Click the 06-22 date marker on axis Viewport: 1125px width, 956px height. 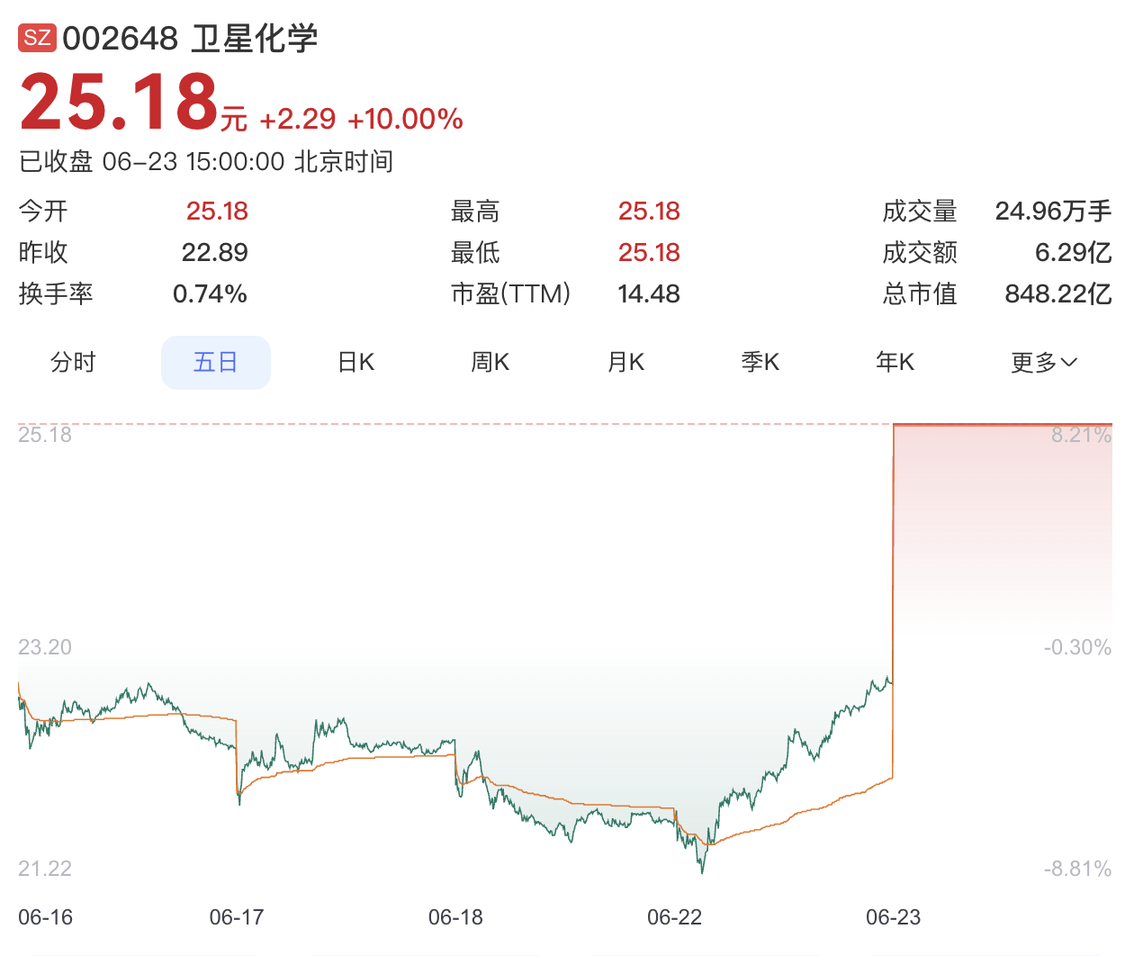[x=674, y=917]
